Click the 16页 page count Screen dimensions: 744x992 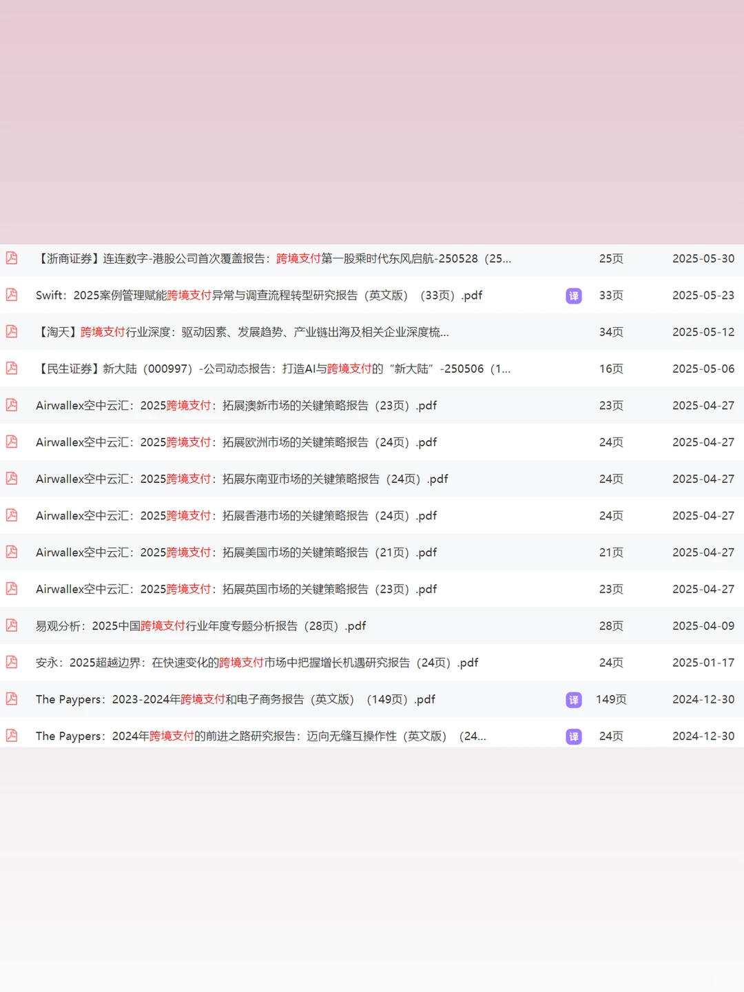coord(611,369)
